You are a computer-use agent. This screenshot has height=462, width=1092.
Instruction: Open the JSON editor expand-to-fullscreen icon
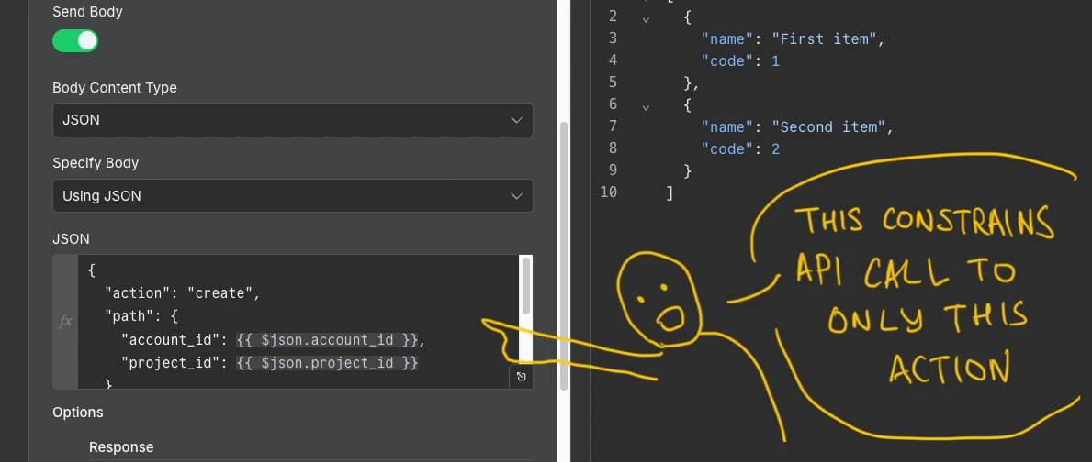[521, 377]
